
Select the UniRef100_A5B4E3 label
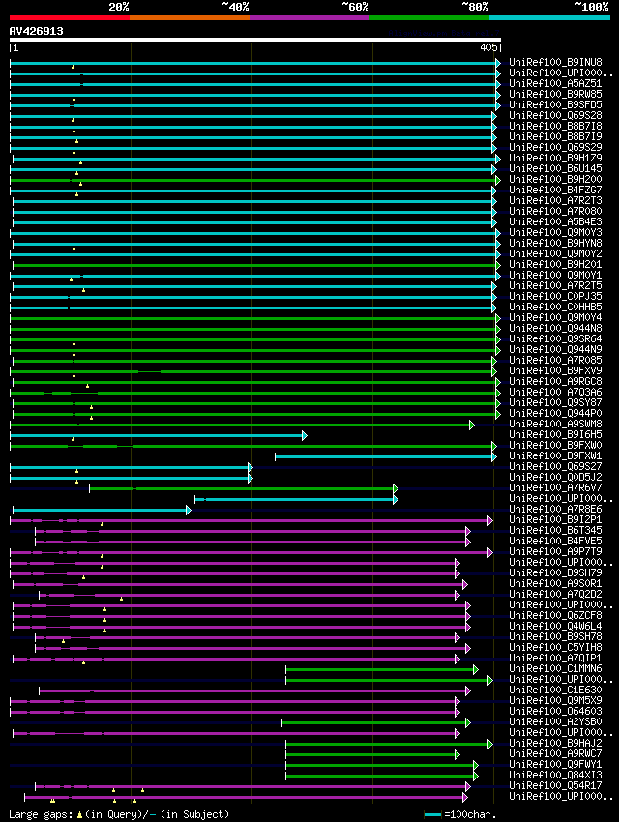(x=555, y=221)
